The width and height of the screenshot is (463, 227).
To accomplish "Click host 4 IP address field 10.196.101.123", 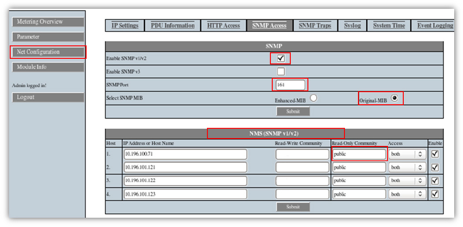I will point(186,194).
